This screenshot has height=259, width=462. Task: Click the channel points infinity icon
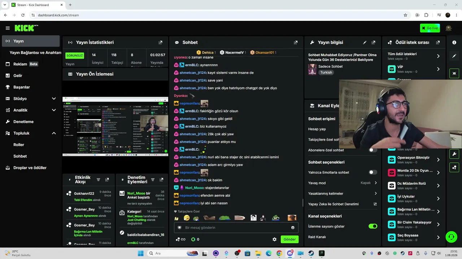[180, 239]
